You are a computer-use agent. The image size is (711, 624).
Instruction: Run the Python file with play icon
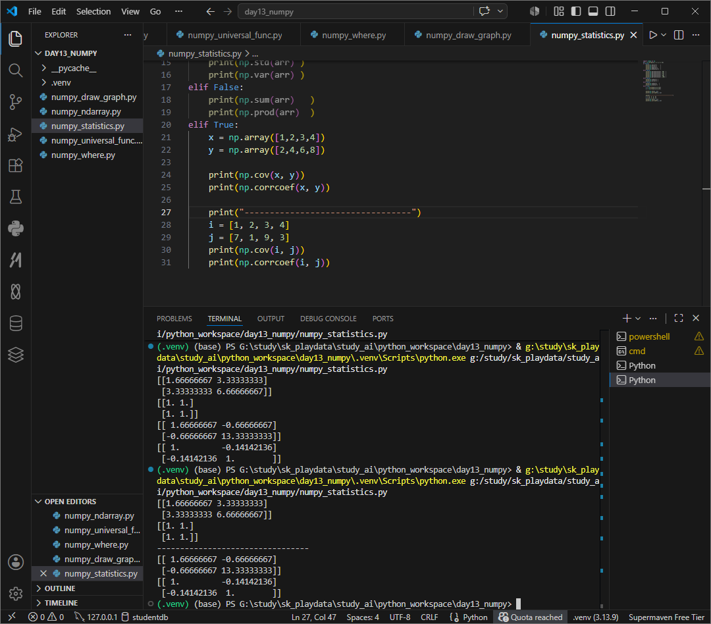pyautogui.click(x=653, y=35)
